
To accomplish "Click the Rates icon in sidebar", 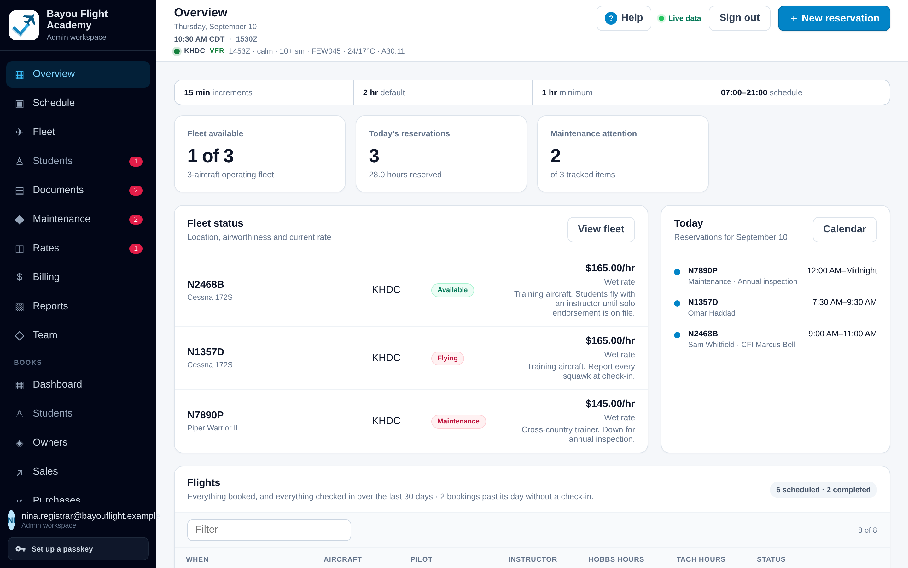I will tap(20, 248).
